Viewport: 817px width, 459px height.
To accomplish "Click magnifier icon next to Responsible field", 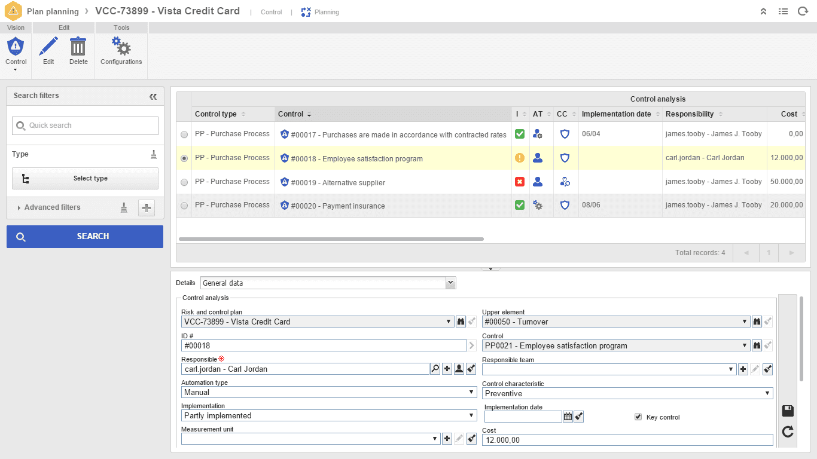I will coord(435,369).
